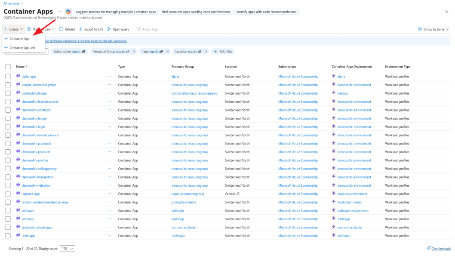The image size is (455, 256).
Task: Select the analytx-contract-ingestor row checkbox
Action: [x=8, y=85]
